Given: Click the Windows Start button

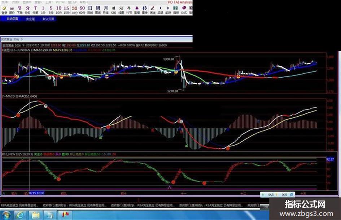Looking at the screenshot, I should (x=7, y=215).
